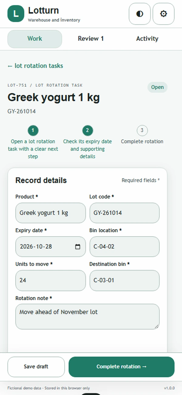Click the 'Check its expiry date' step label
Image resolution: width=182 pixels, height=395 pixels.
click(87, 149)
